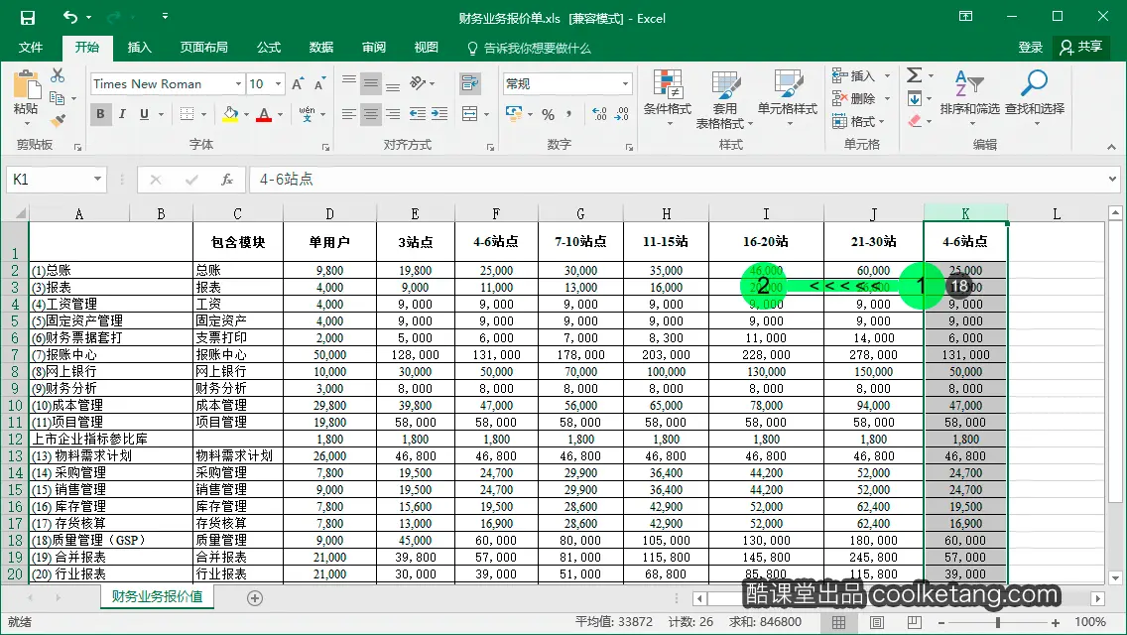Toggle Wrap Text button
The image size is (1127, 635).
[x=470, y=83]
